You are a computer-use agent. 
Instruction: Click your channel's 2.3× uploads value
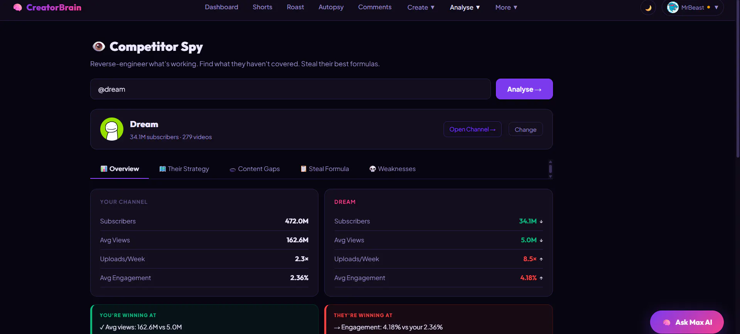click(x=302, y=259)
